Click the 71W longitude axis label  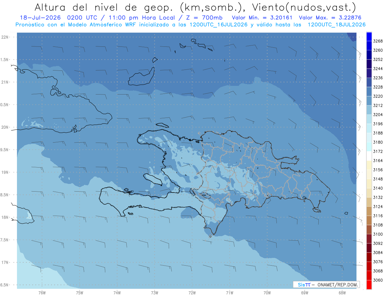229,293
